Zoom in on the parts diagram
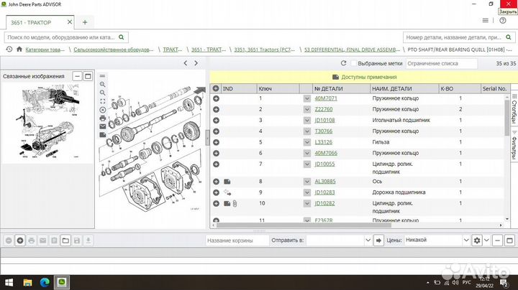Screen dimensions: 518x290 click(x=103, y=85)
